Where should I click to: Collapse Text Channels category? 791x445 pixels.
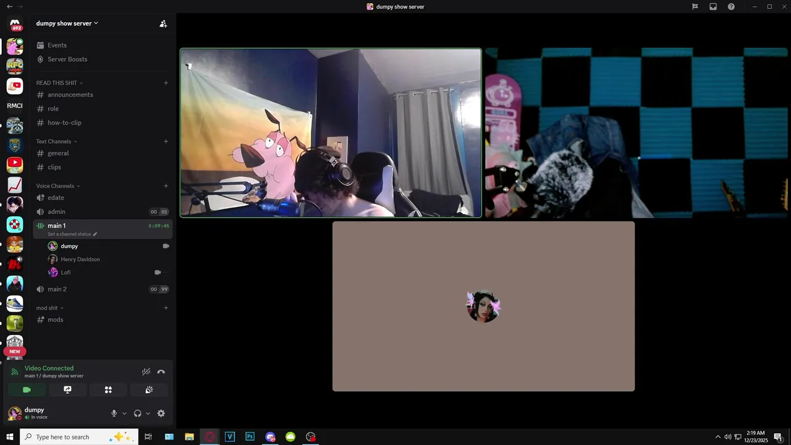[x=57, y=142]
